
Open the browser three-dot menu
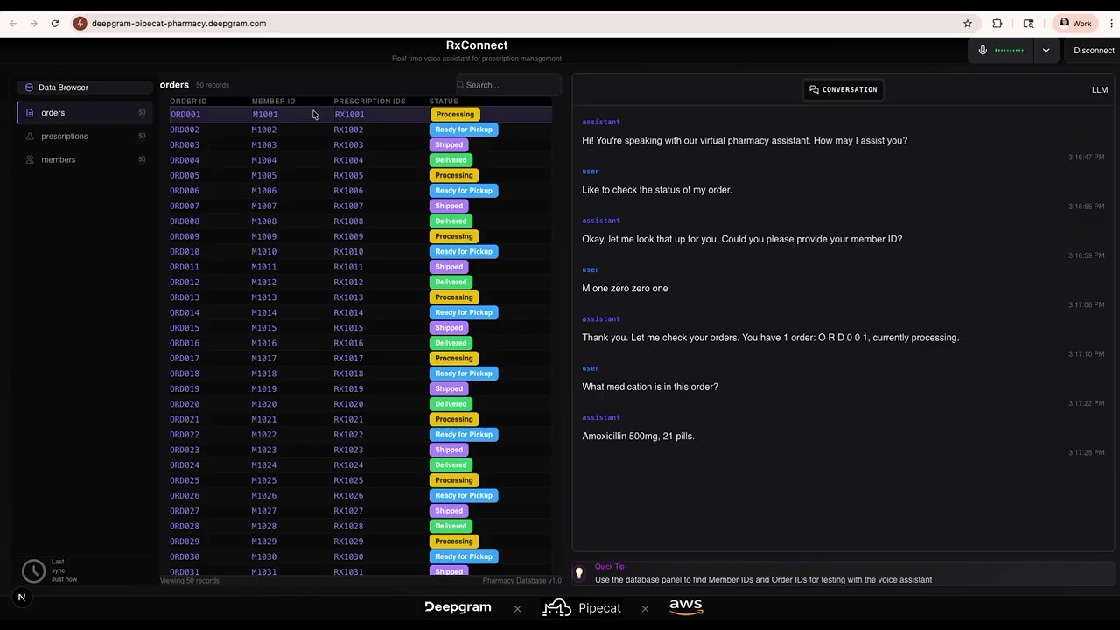coord(1111,24)
